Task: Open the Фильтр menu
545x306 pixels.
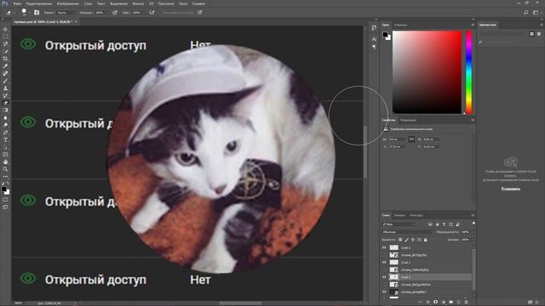Action: [x=138, y=3]
